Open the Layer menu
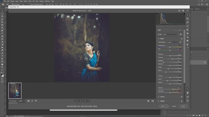The width and height of the screenshot is (209, 117). click(17, 1)
